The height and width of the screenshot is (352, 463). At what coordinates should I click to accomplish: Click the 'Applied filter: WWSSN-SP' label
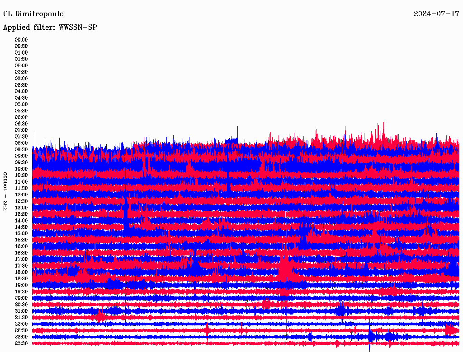[50, 28]
